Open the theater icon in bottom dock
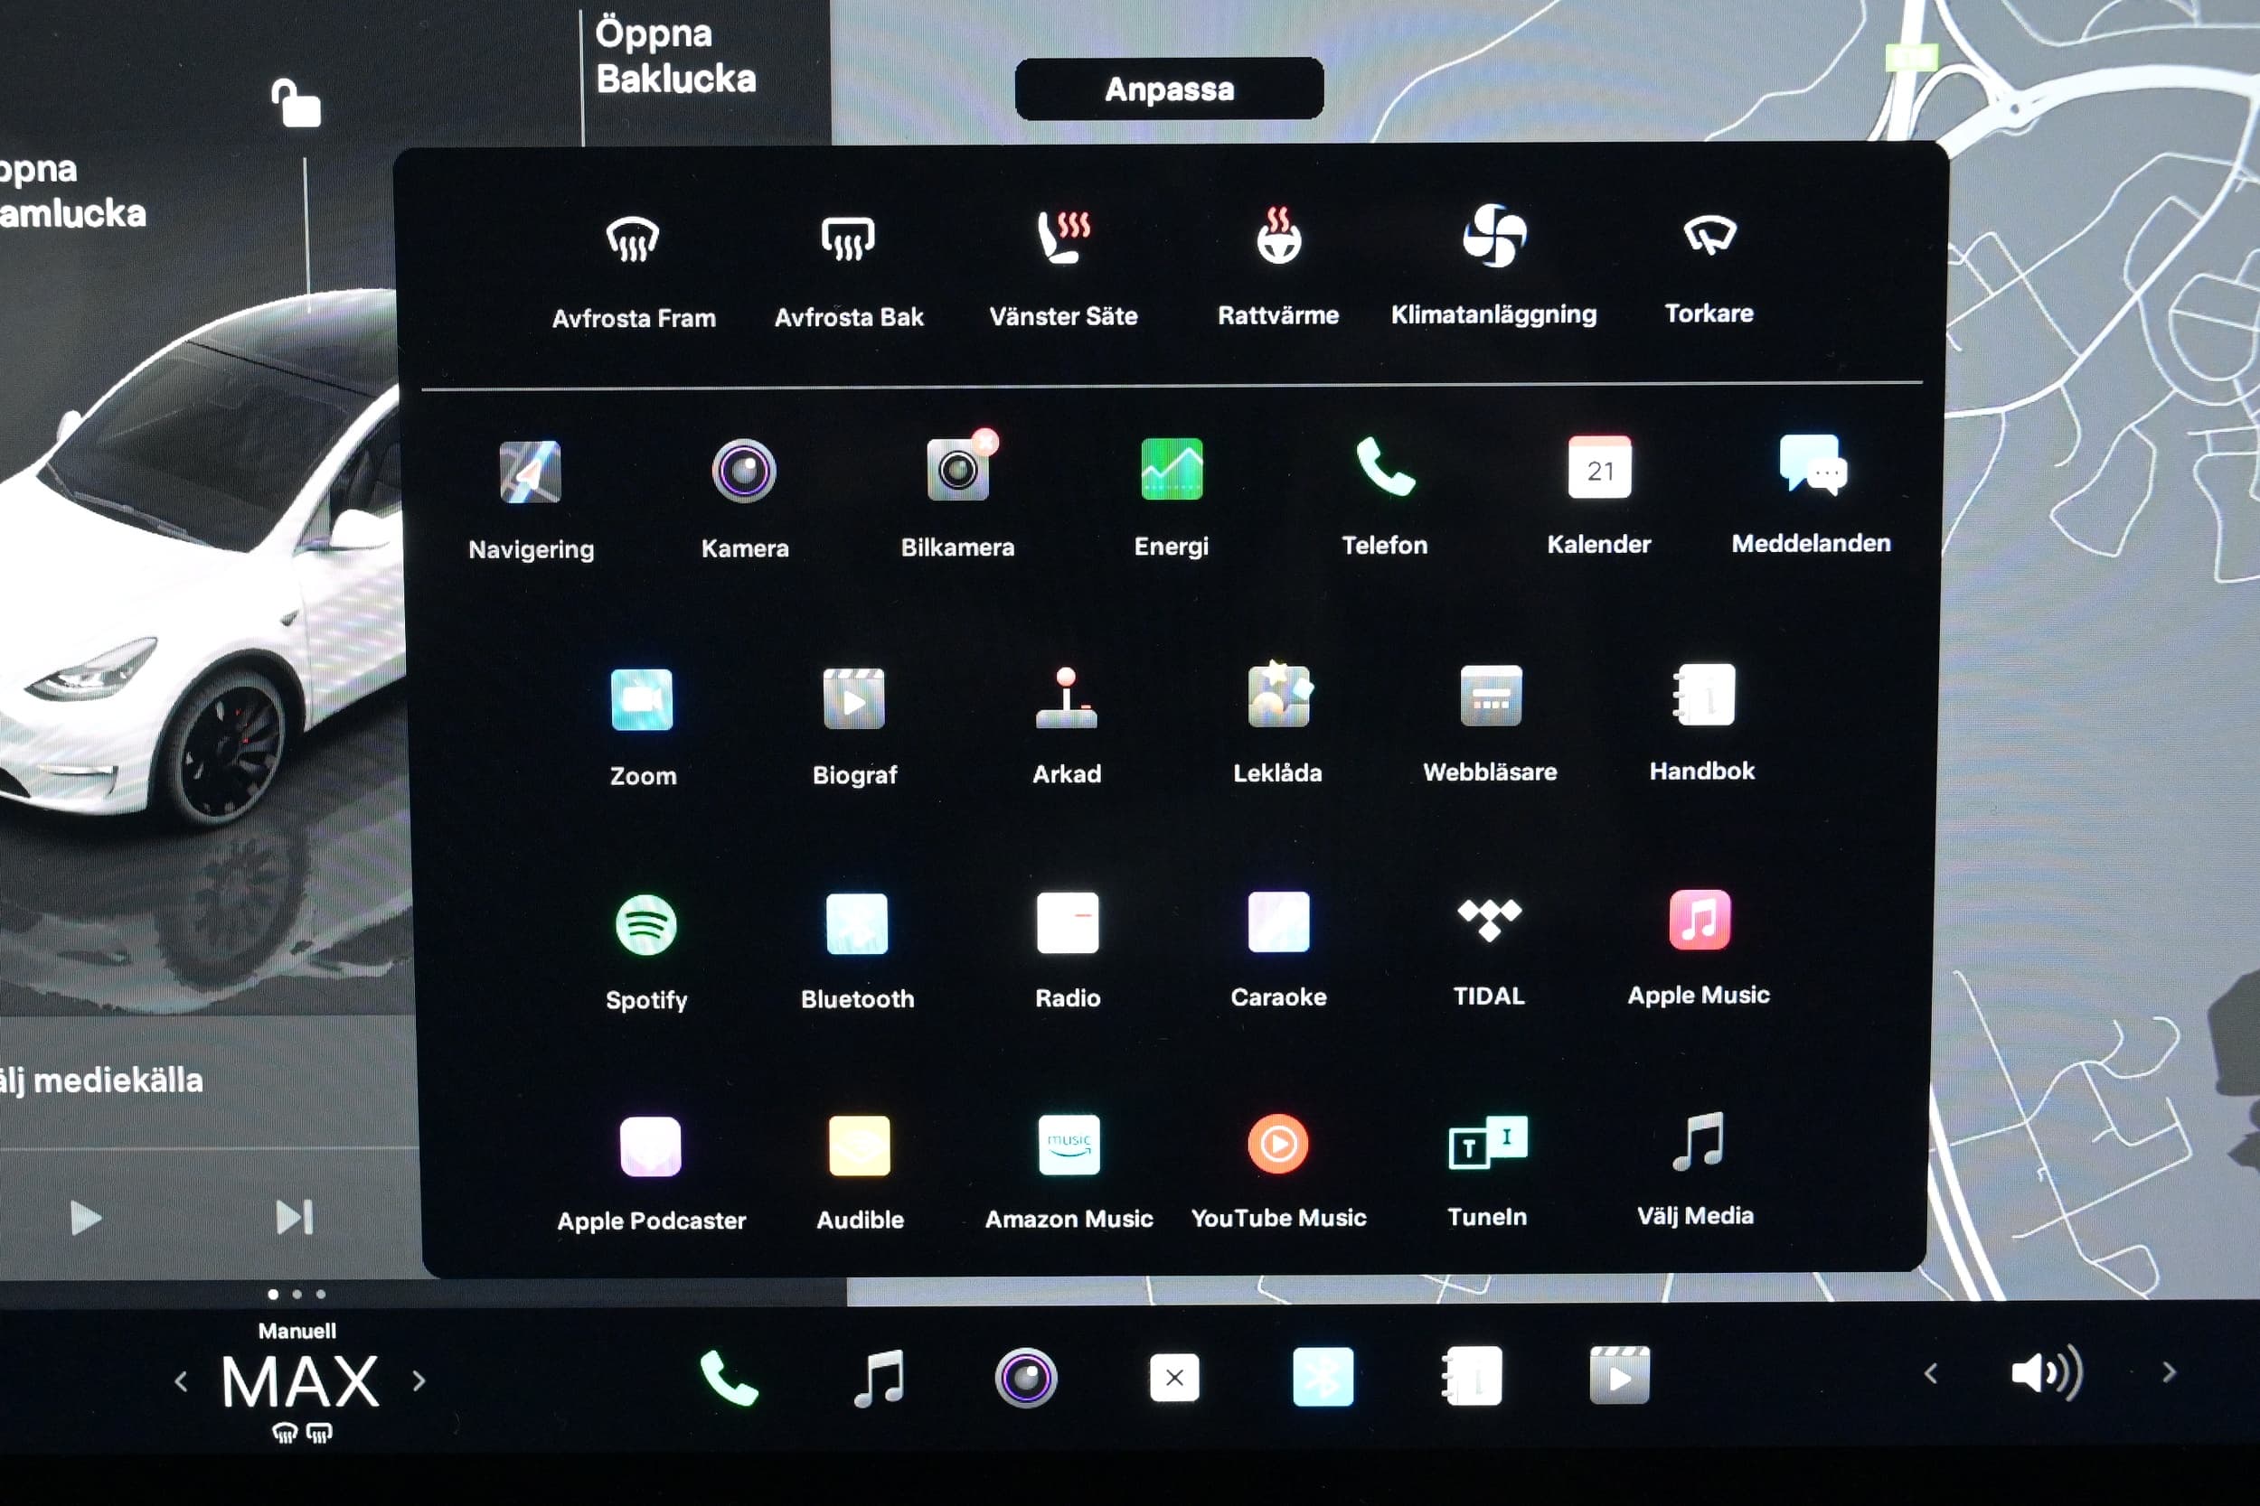The image size is (2260, 1506). pyautogui.click(x=1619, y=1375)
